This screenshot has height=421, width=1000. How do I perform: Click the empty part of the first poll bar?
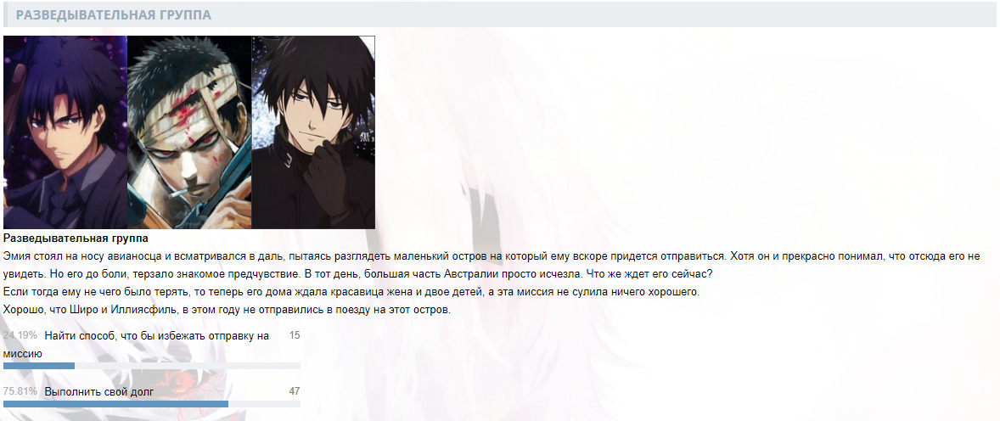click(188, 366)
